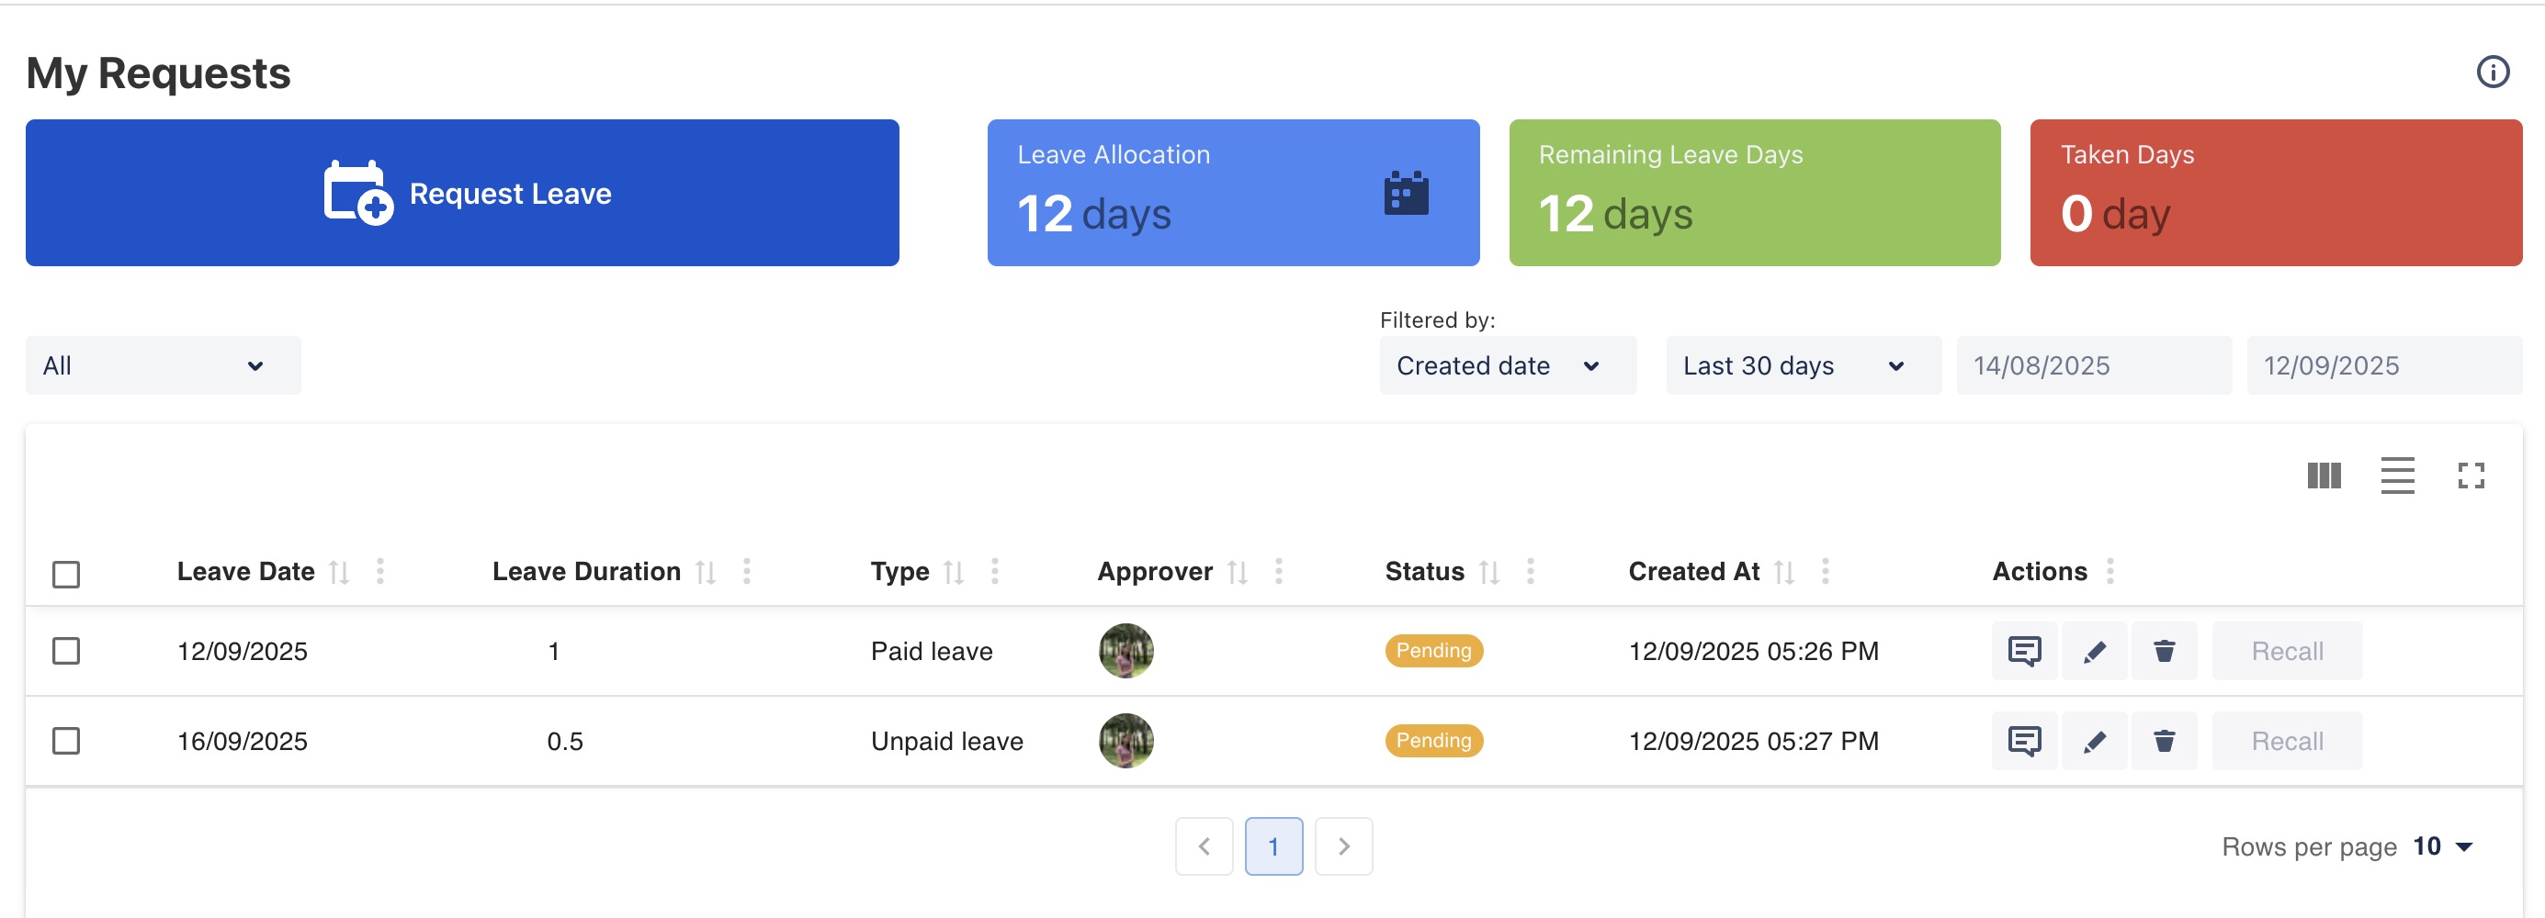The height and width of the screenshot is (918, 2545).
Task: Open comments for the Paid leave request
Action: coord(2023,651)
